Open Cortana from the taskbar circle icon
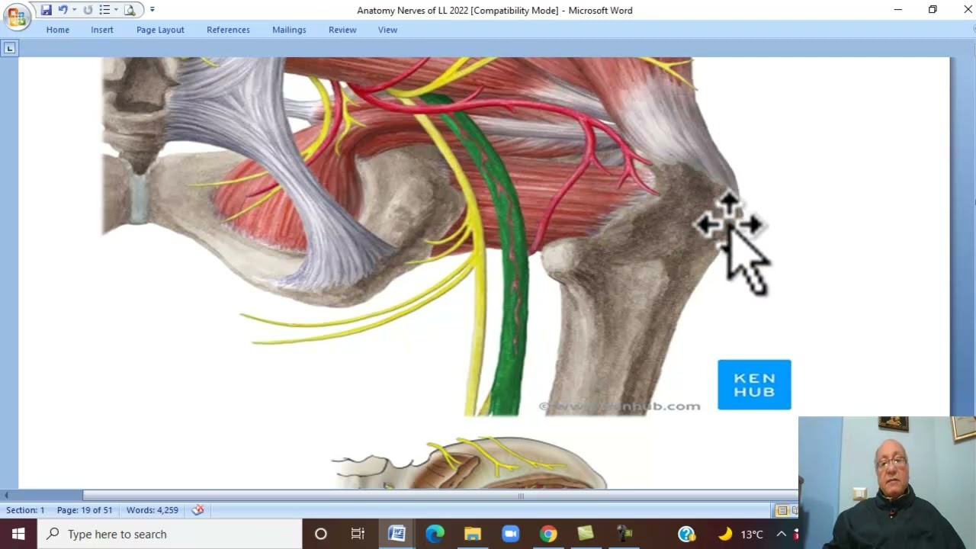 click(x=321, y=534)
